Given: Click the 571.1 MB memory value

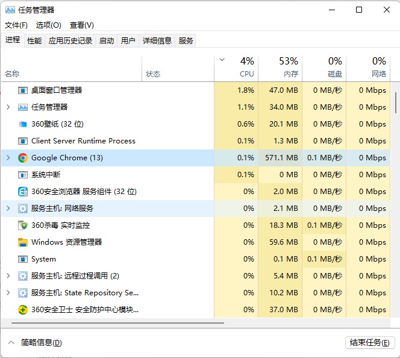Looking at the screenshot, I should (x=281, y=158).
